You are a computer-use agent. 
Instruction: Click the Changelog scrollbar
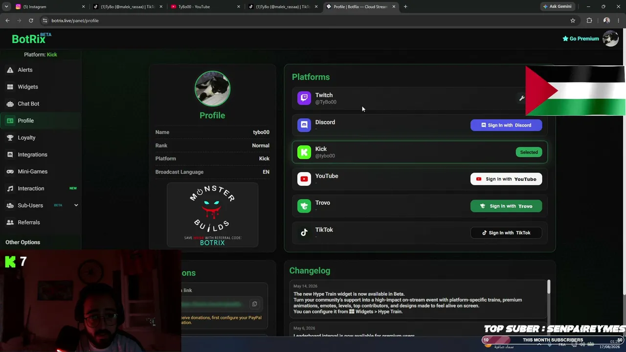549,287
